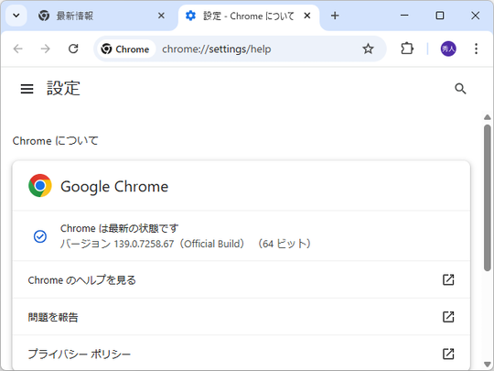
Task: Click the scrollbar down arrow
Action: pos(487,364)
